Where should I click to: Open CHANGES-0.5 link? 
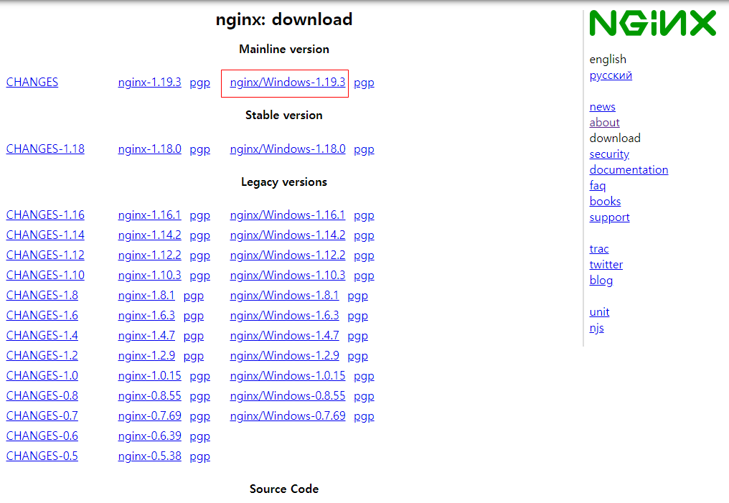coord(42,456)
